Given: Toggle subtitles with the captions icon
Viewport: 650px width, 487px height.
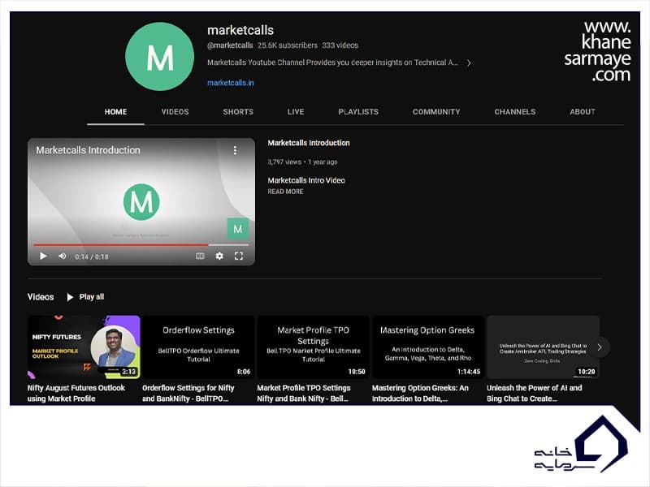Looking at the screenshot, I should click(x=200, y=256).
